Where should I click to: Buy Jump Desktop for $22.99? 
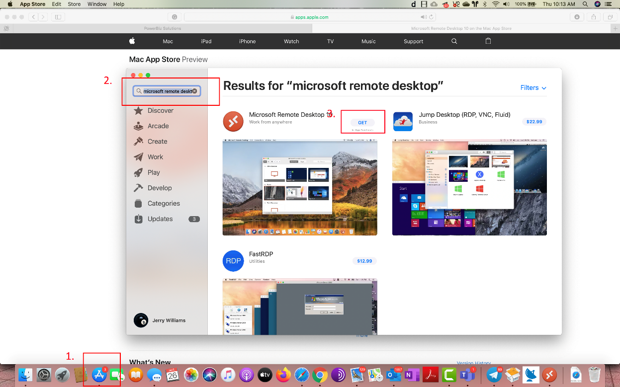click(x=534, y=122)
